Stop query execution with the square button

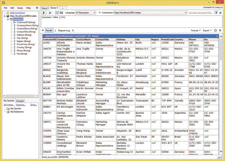point(50,13)
